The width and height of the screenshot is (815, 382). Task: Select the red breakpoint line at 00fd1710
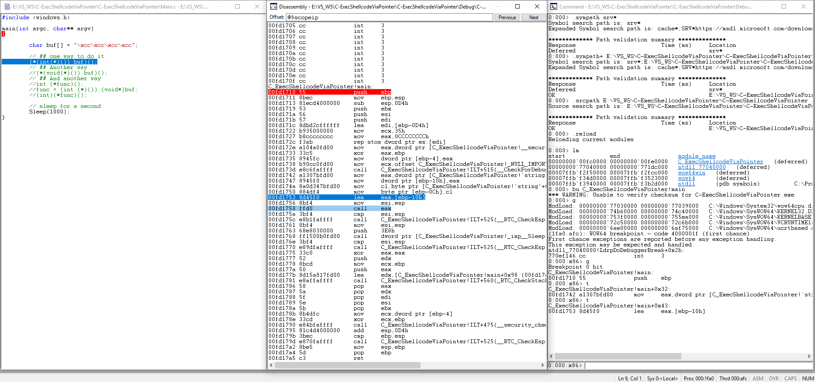click(329, 92)
